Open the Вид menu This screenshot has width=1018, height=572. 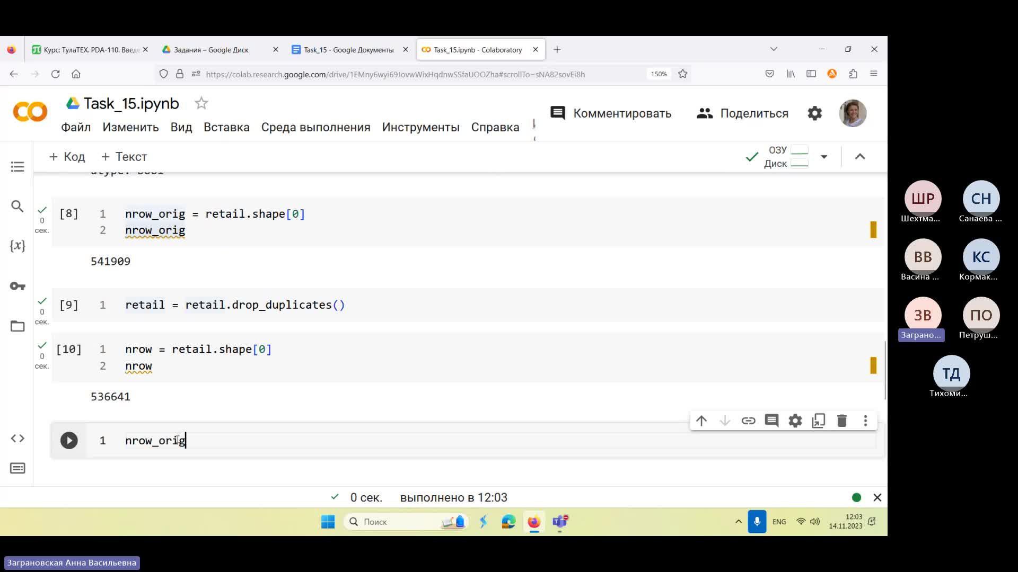pyautogui.click(x=181, y=128)
